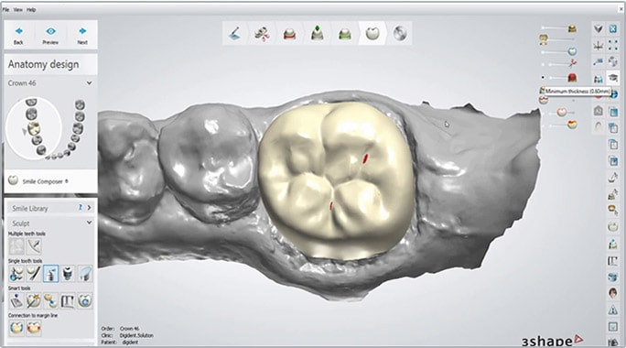Proceed with the Next arrow button
This screenshot has width=626, height=348.
coord(82,35)
